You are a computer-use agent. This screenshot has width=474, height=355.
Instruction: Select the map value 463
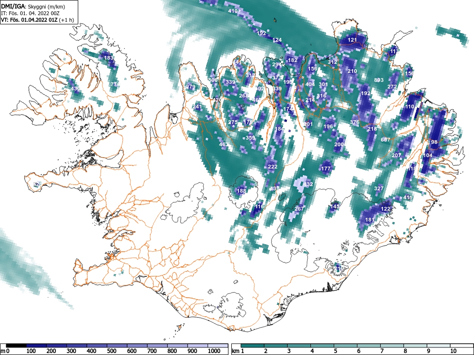click(224, 144)
